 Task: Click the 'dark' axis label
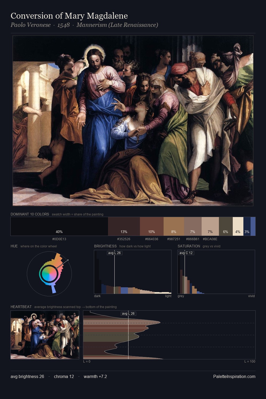point(97,296)
